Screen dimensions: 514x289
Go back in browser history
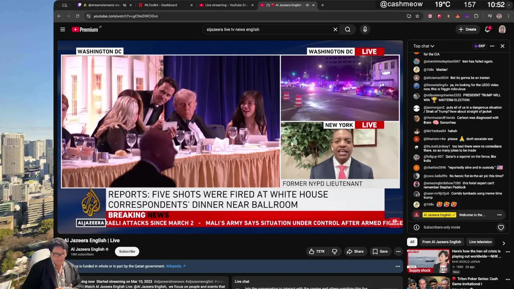coord(59,16)
